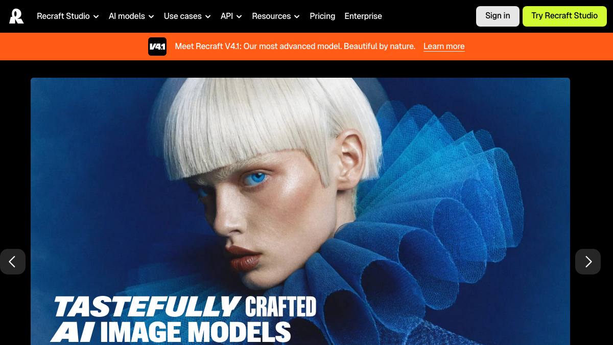The width and height of the screenshot is (613, 345).
Task: Click 'TASTEFULLY CRAFTED' headline text
Action: tap(185, 307)
